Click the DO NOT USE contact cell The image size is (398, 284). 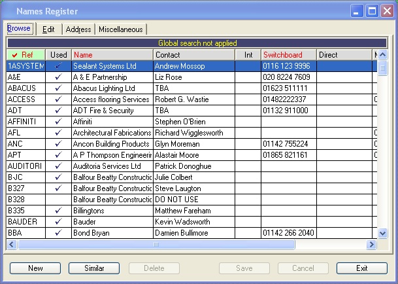(x=194, y=200)
